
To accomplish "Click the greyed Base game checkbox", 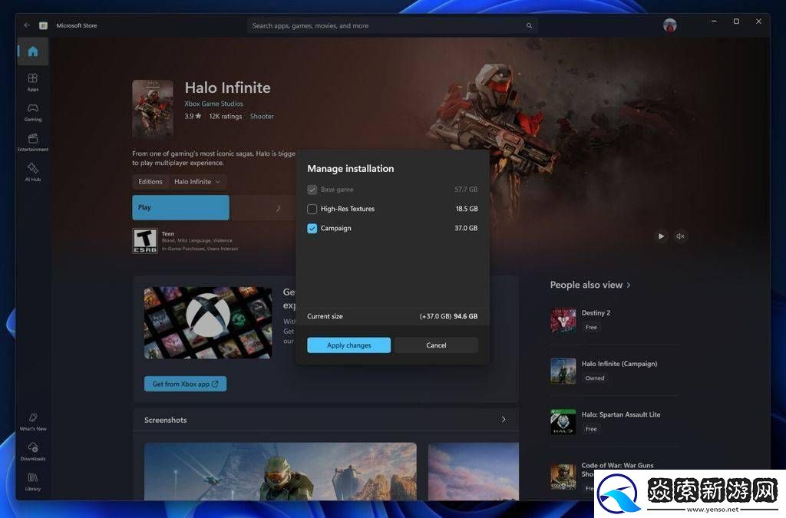I will [312, 190].
